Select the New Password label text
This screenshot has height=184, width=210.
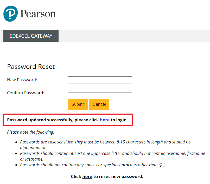[x=22, y=80]
